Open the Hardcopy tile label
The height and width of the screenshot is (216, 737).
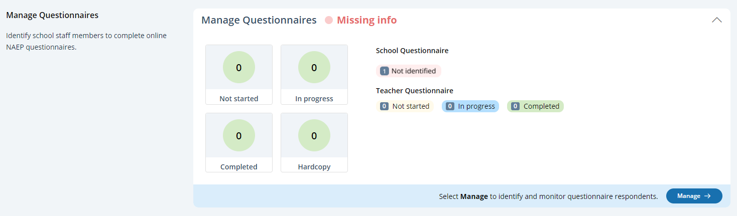click(x=314, y=167)
